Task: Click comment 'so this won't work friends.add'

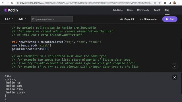Action: coord(48,35)
